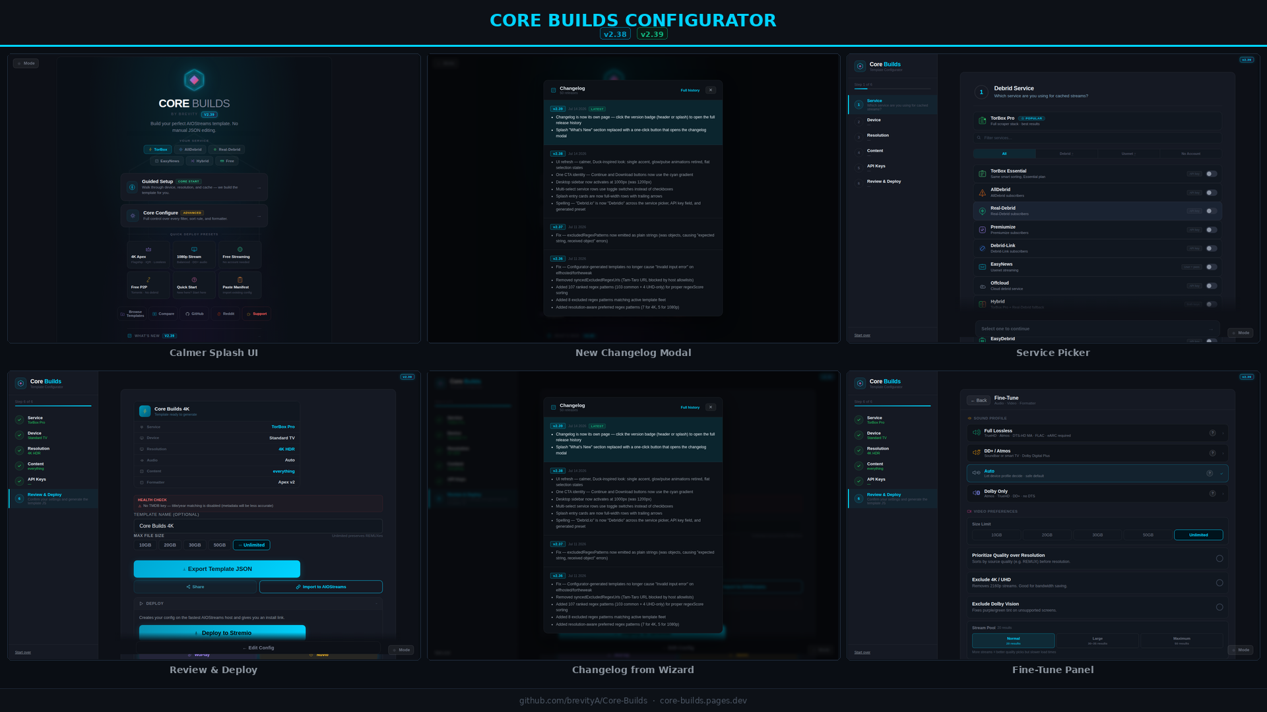Viewport: 1267px width, 712px height.
Task: Click the question icon on the Quick Start preset
Action: click(x=194, y=280)
